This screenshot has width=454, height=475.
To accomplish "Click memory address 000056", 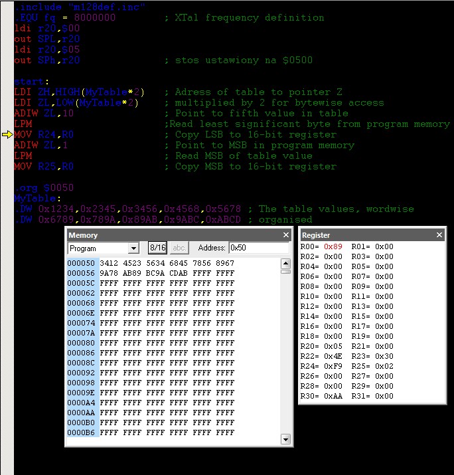I will [81, 273].
